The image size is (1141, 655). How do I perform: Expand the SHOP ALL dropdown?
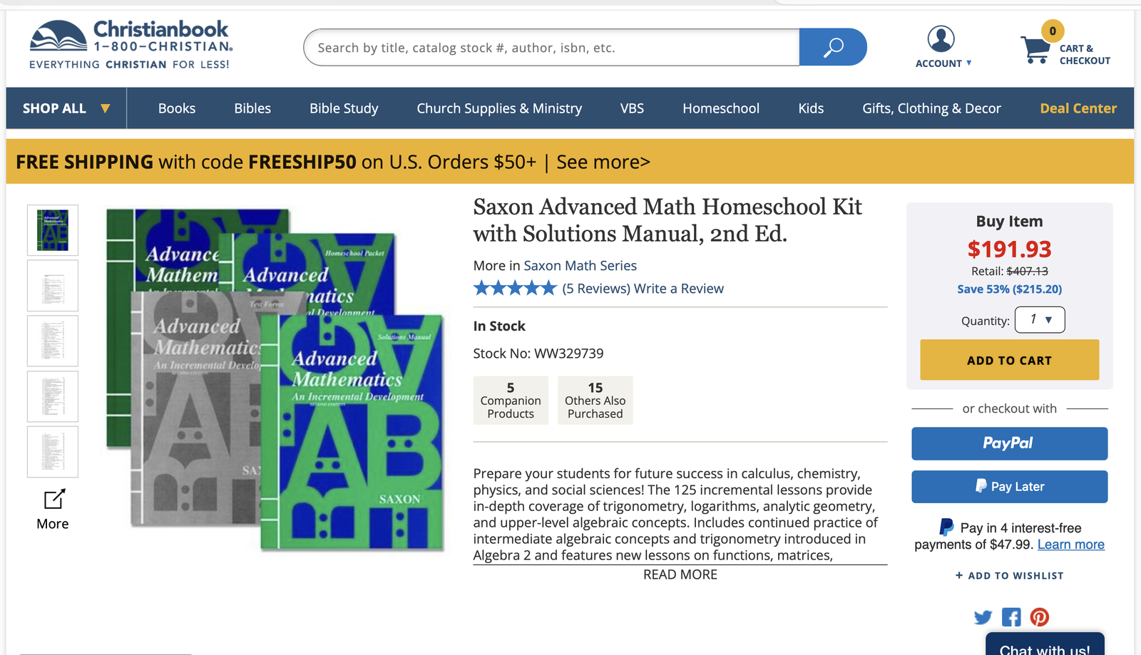[x=66, y=108]
